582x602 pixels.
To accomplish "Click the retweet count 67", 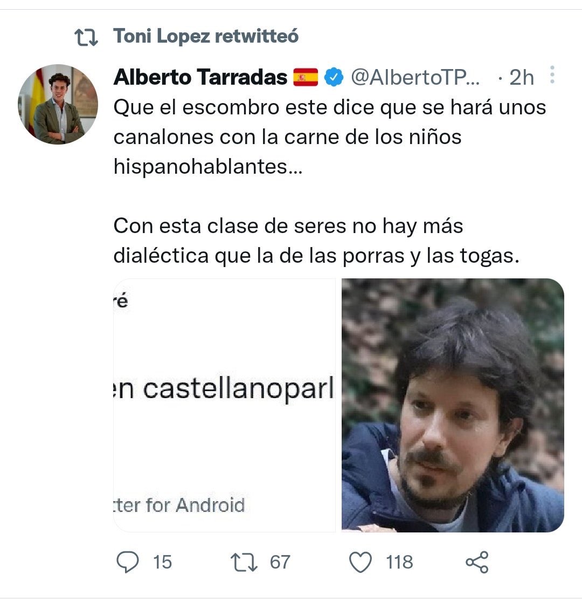I will (x=280, y=562).
